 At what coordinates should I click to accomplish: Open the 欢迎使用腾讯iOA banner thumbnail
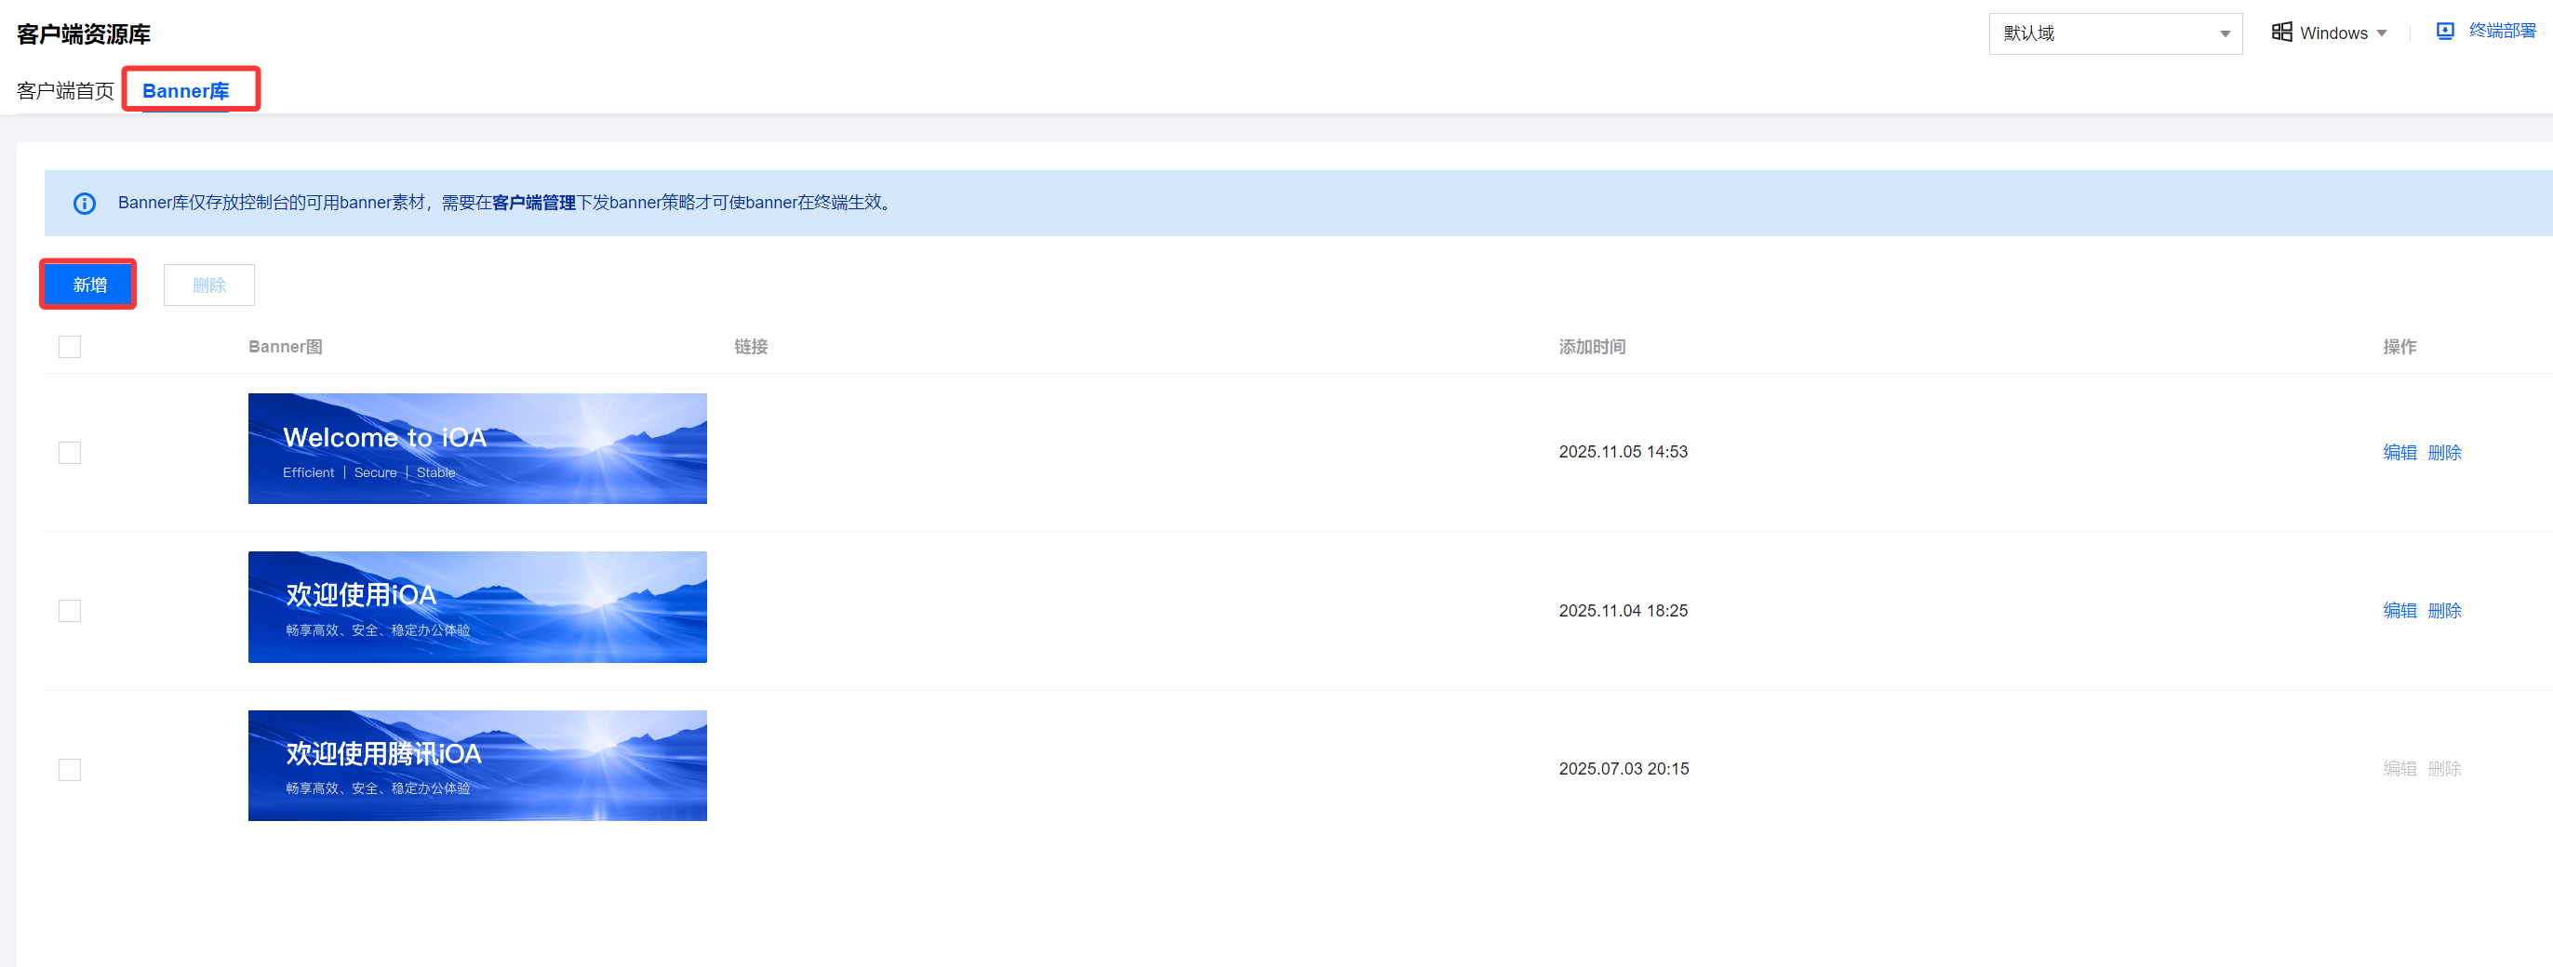(x=477, y=766)
